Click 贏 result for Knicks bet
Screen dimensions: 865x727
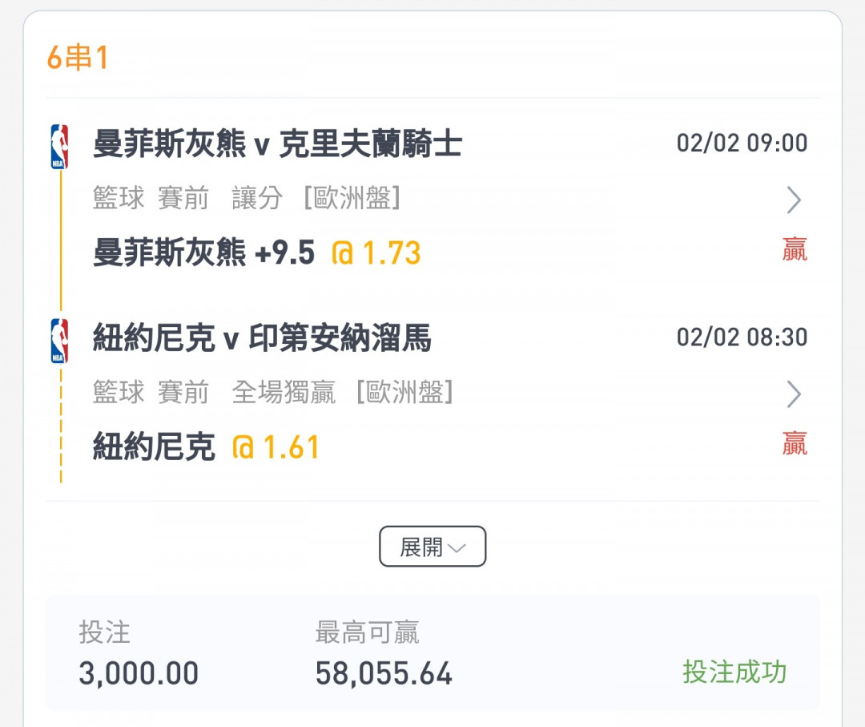click(x=795, y=443)
